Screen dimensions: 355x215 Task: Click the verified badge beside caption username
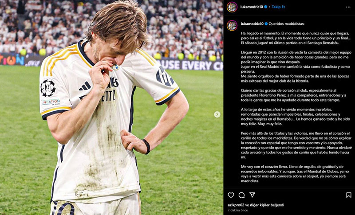[x=266, y=24]
